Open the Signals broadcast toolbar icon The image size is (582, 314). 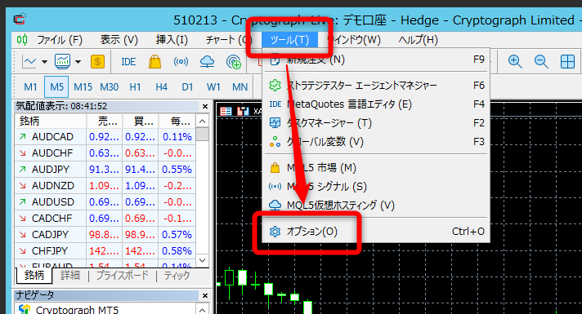[181, 61]
